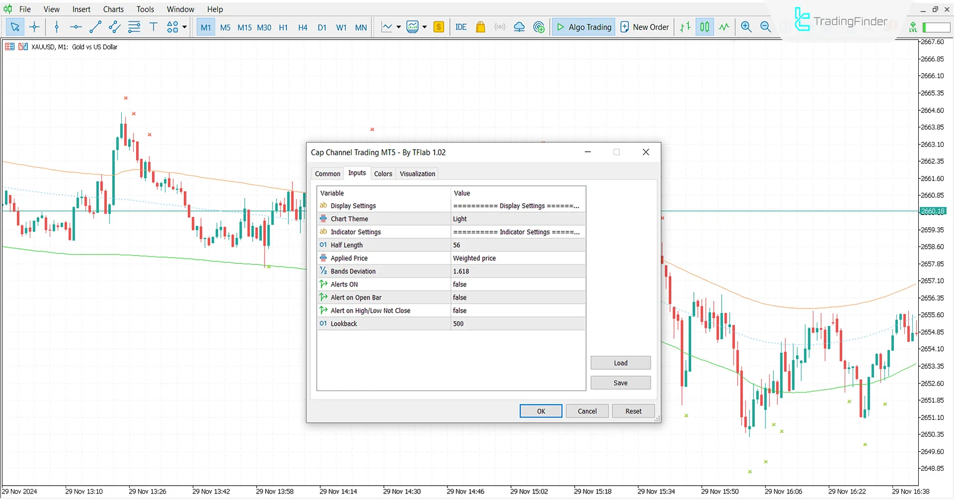This screenshot has height=499, width=954.
Task: Switch timeframe to H1
Action: 283,27
